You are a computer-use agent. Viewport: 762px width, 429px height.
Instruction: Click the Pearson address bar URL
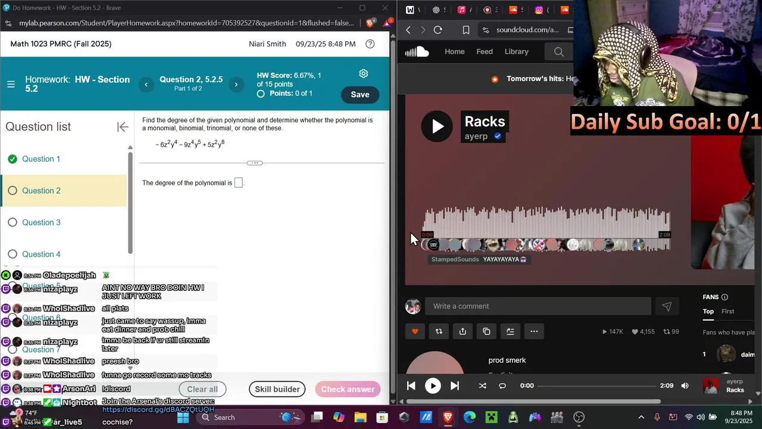[x=186, y=23]
